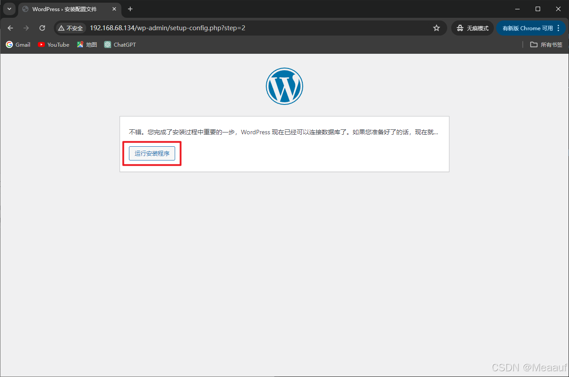
Task: Click the 运行安装程序 button
Action: (x=152, y=153)
